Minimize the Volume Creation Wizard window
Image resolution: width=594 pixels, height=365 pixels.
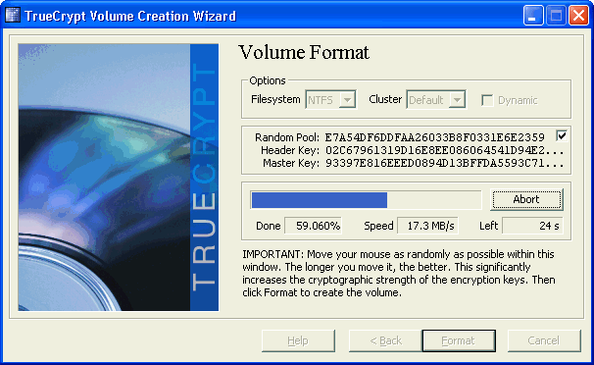pyautogui.click(x=533, y=16)
